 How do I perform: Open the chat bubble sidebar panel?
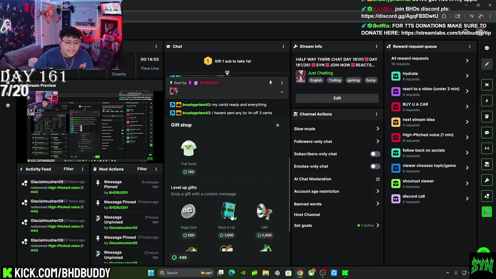pyautogui.click(x=487, y=133)
